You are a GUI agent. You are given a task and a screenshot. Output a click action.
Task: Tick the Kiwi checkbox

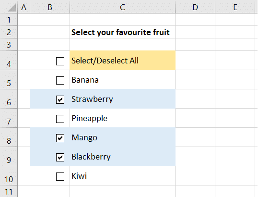(x=60, y=176)
